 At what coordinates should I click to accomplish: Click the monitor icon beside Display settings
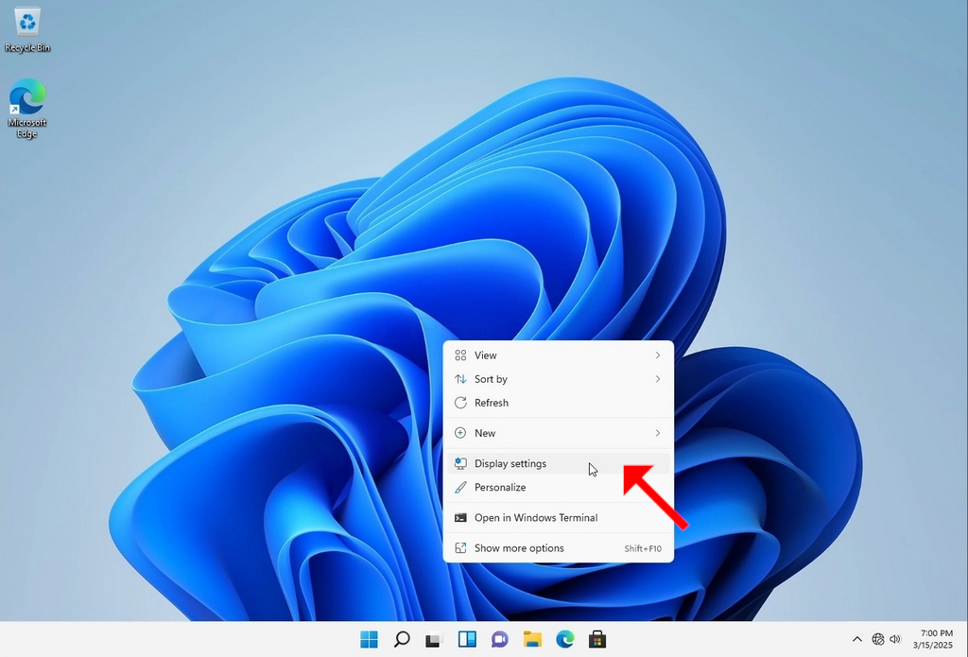[x=460, y=463]
